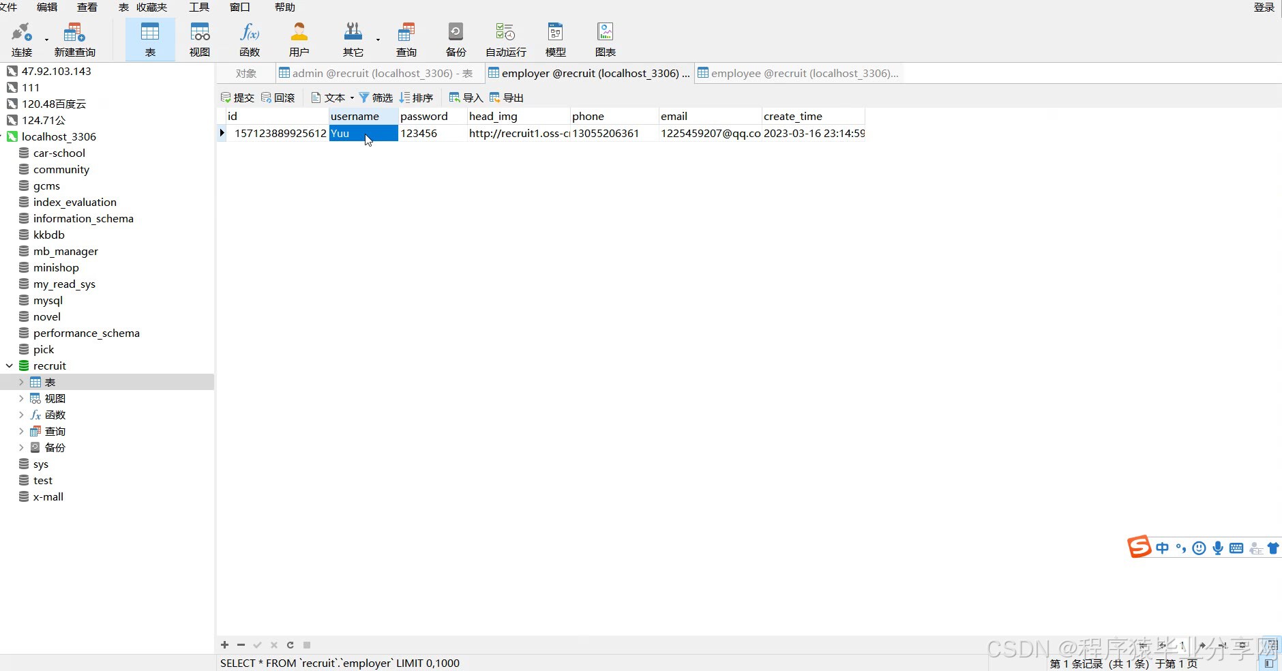Viewport: 1282px width, 671px height.
Task: Open the 窗口 window menu
Action: 240,7
